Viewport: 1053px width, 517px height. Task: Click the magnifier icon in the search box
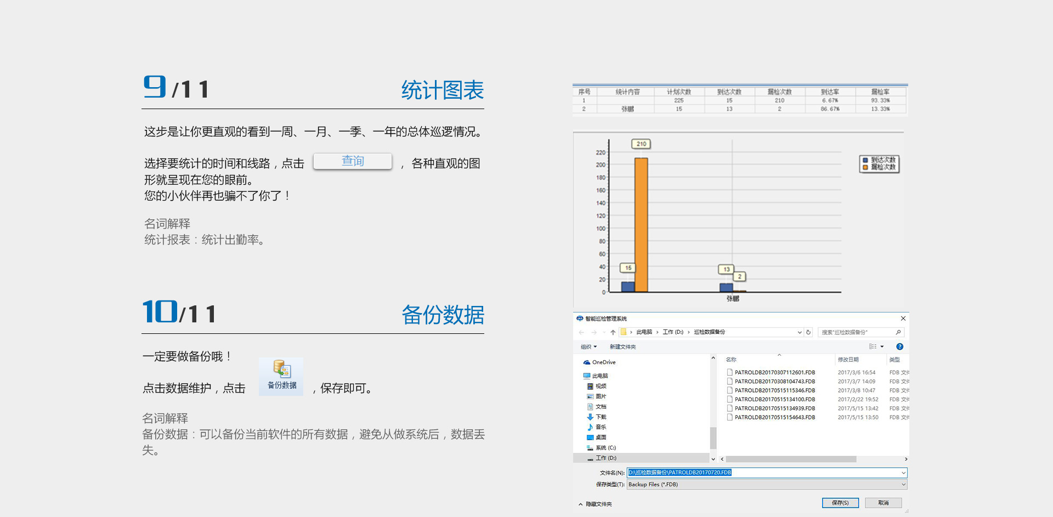tap(898, 332)
